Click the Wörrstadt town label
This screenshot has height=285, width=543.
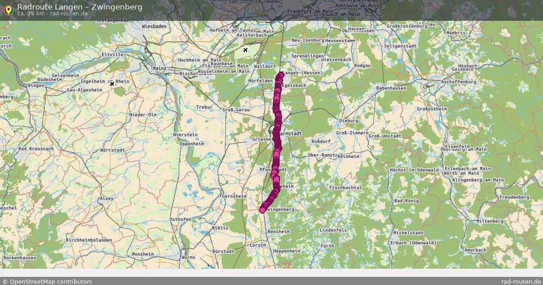(x=112, y=150)
